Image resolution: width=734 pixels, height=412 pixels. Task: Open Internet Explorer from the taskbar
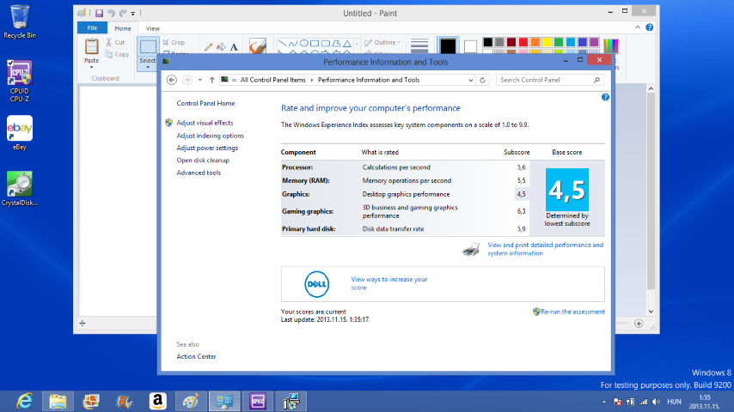(25, 400)
